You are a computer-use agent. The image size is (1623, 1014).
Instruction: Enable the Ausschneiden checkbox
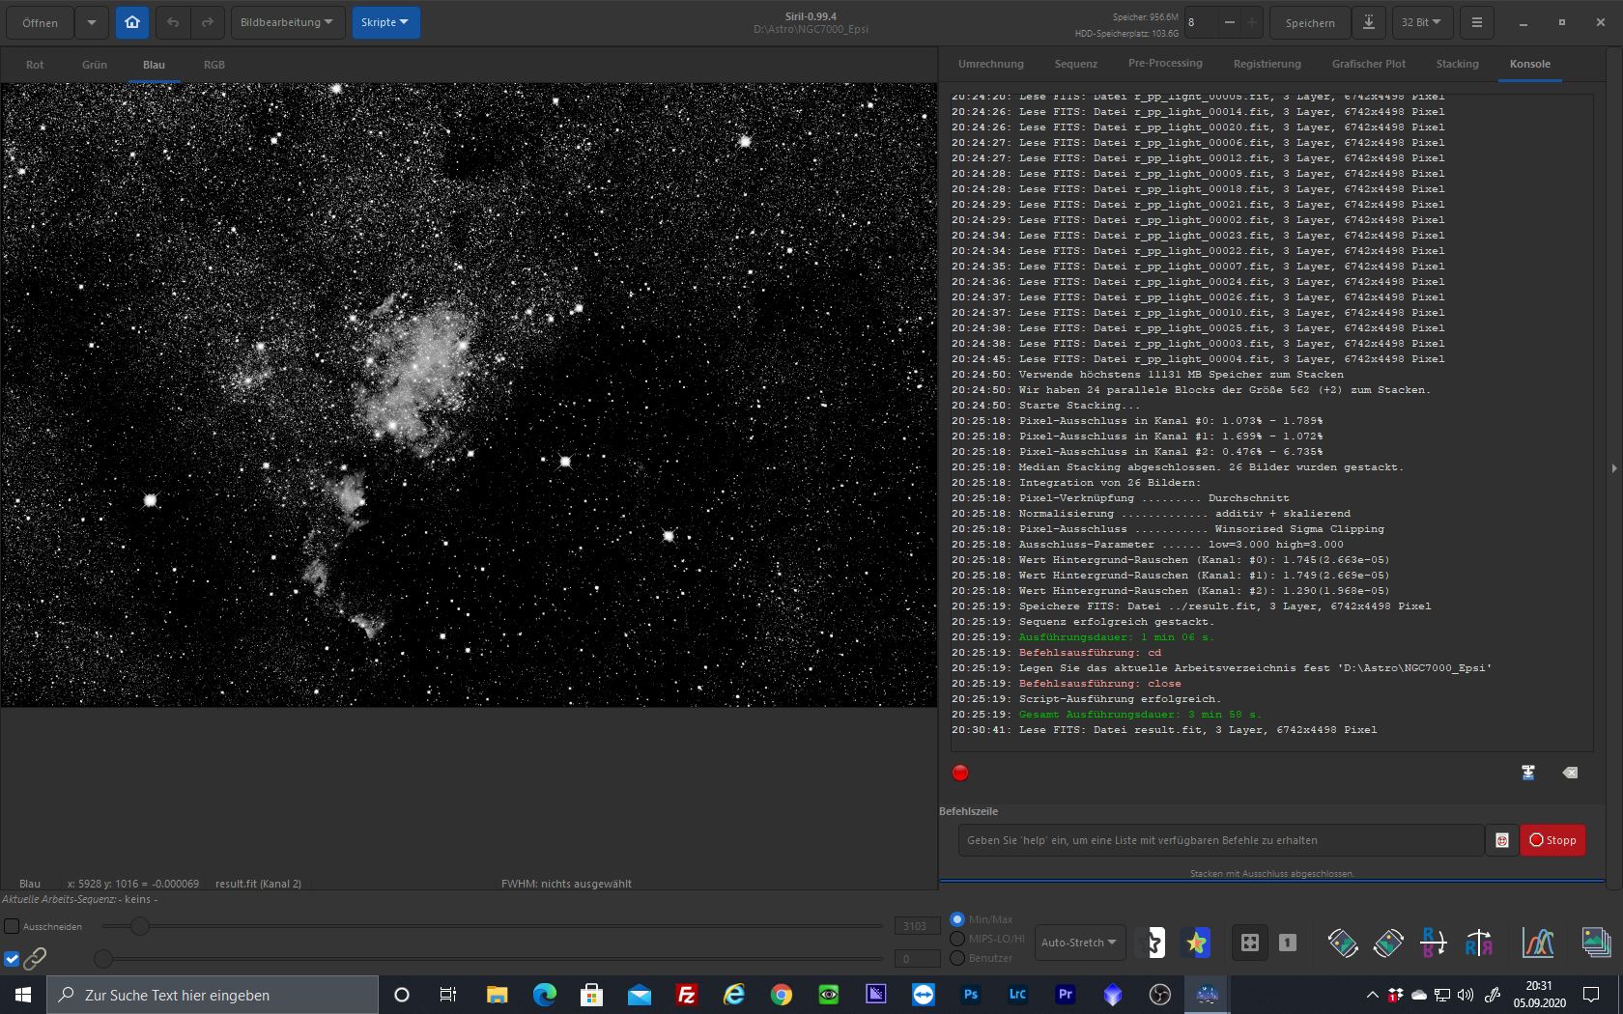click(12, 926)
